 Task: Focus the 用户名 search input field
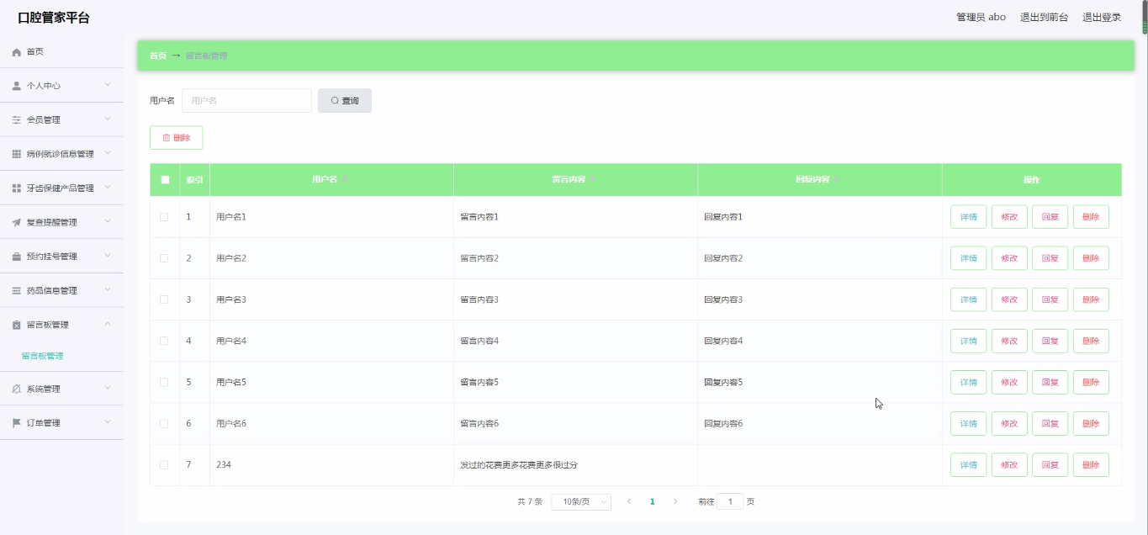coord(246,101)
